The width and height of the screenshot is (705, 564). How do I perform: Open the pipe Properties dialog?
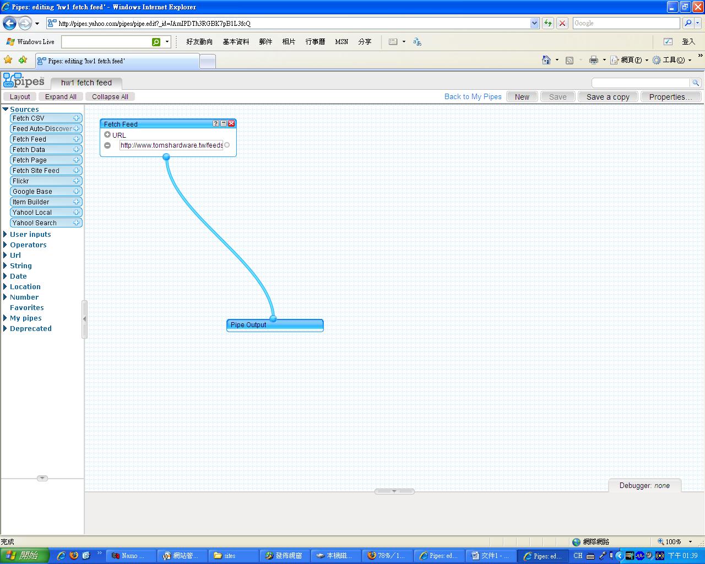(x=671, y=96)
